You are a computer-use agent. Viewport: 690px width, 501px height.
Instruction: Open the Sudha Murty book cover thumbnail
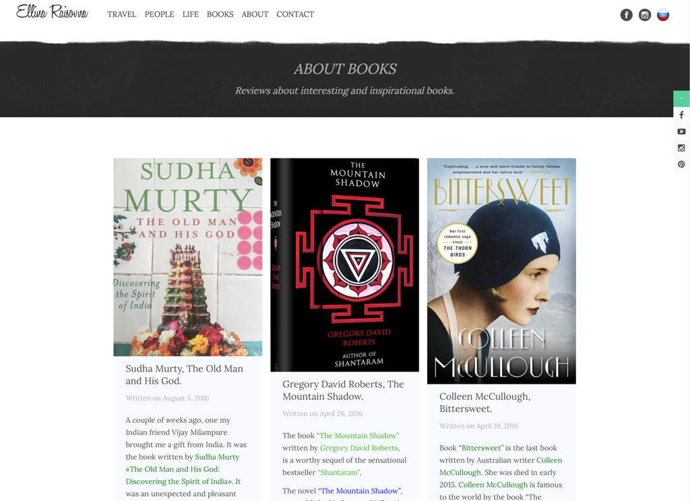pyautogui.click(x=188, y=257)
